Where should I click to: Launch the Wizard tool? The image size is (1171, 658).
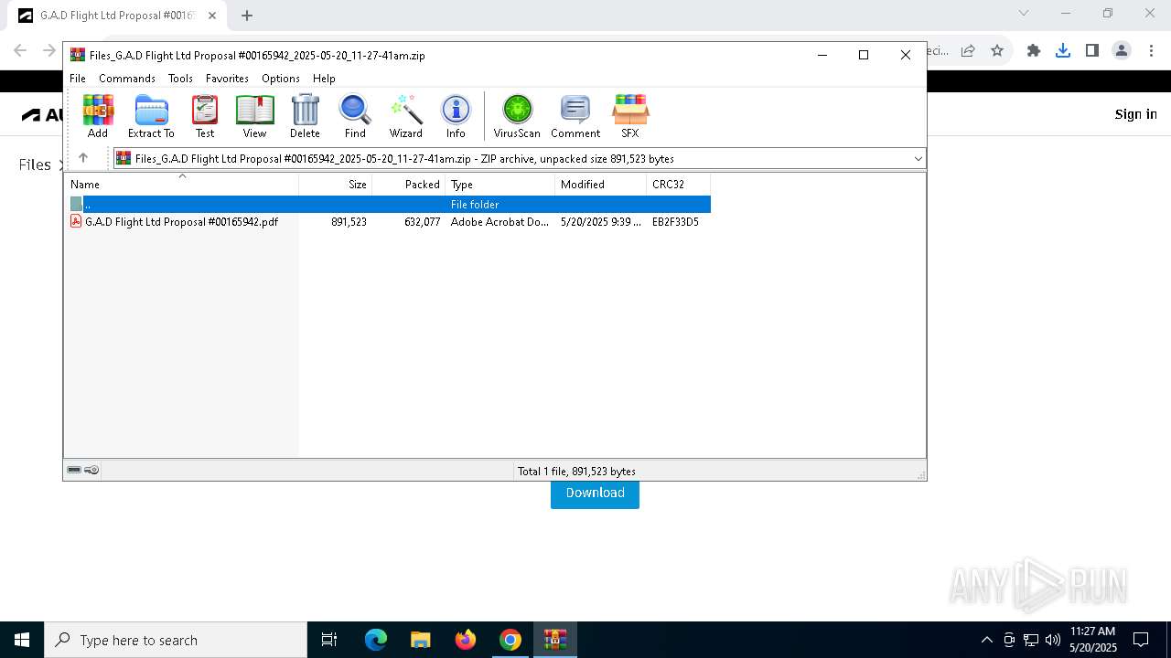[x=406, y=116]
